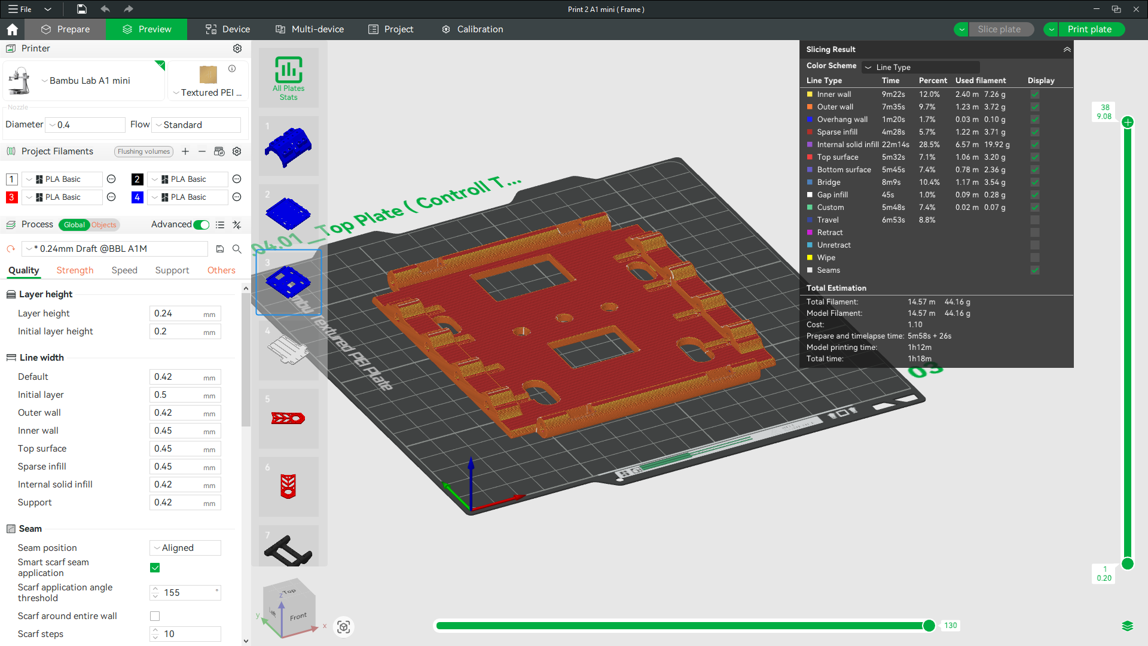Toggle the Advanced mode switch
Image resolution: width=1148 pixels, height=646 pixels.
coord(201,225)
